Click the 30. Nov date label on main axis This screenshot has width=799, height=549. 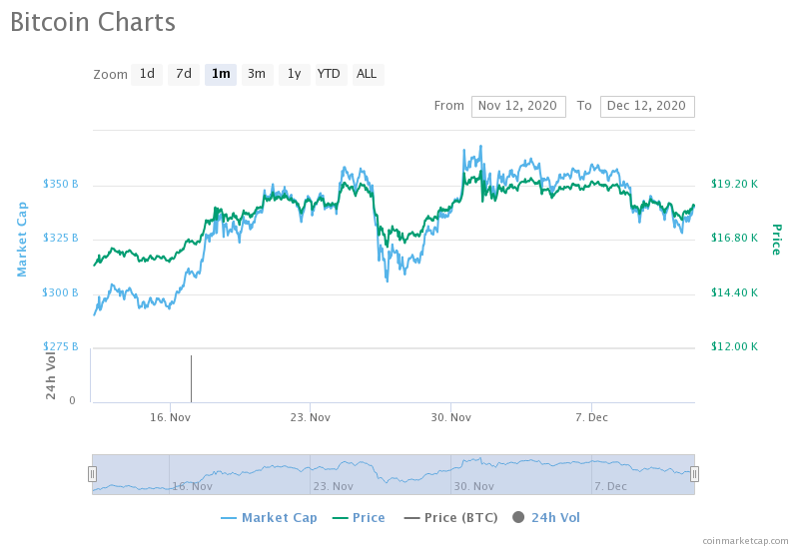coord(451,417)
